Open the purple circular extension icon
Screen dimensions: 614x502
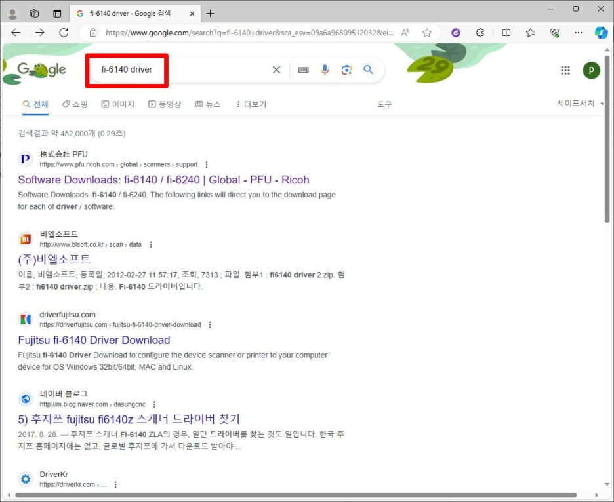click(x=456, y=33)
